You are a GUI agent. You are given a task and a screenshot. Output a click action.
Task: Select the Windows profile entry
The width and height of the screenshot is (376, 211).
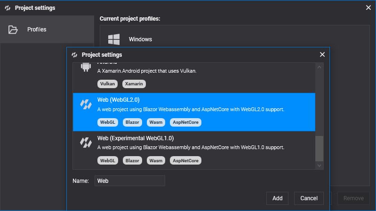coord(140,39)
